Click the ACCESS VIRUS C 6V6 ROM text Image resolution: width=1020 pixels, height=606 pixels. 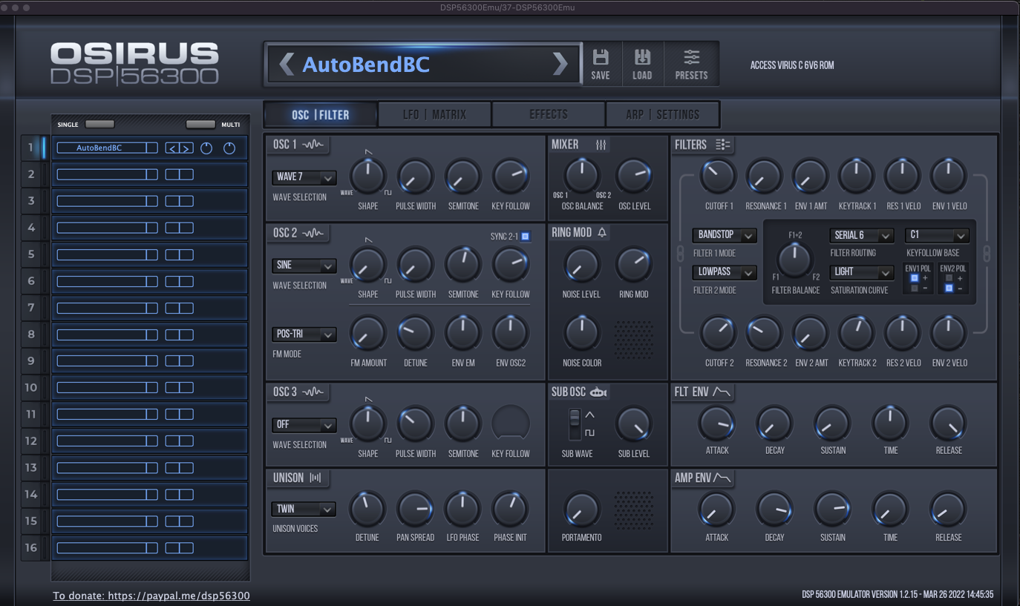[792, 65]
